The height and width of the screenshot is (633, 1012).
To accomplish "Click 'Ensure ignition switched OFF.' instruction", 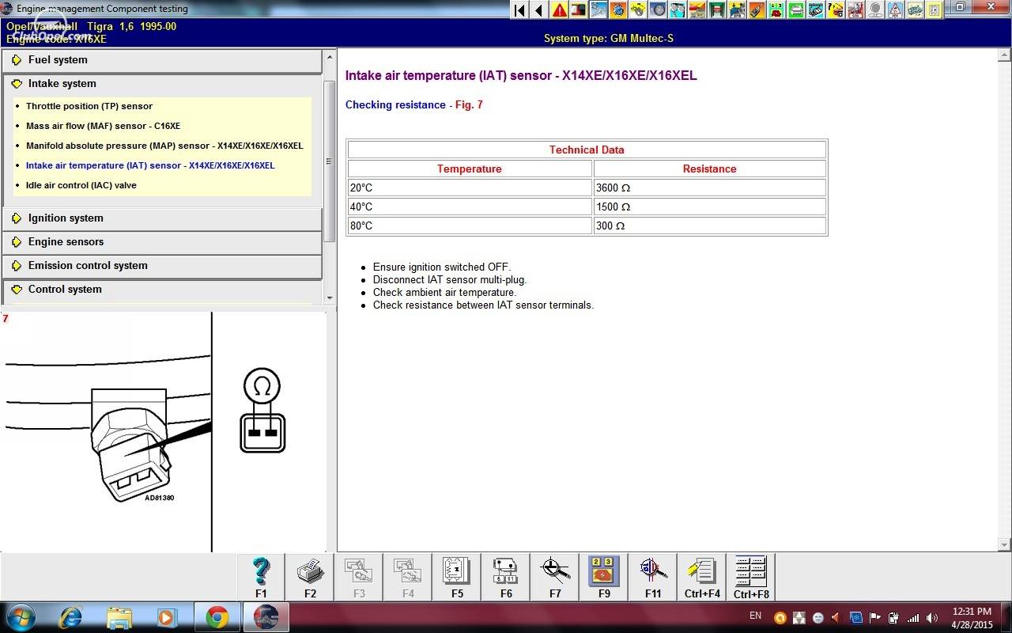I will point(442,267).
